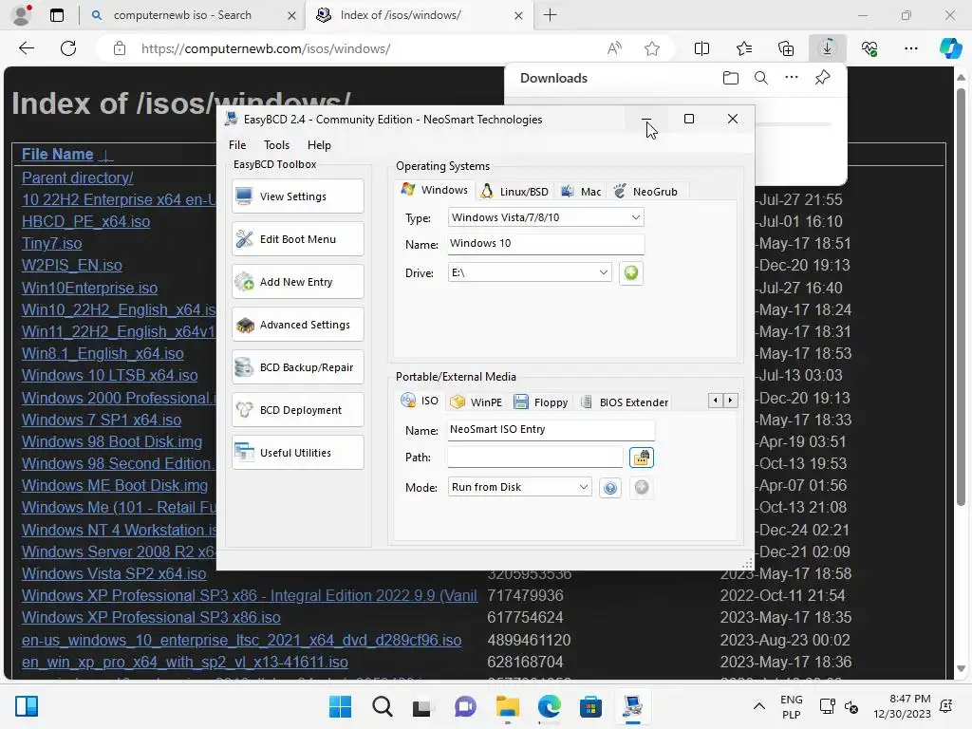
Task: Switch to the Mac tab
Action: (x=582, y=192)
